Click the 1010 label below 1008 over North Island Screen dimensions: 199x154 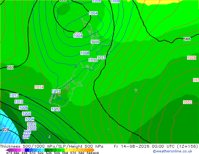(93, 60)
